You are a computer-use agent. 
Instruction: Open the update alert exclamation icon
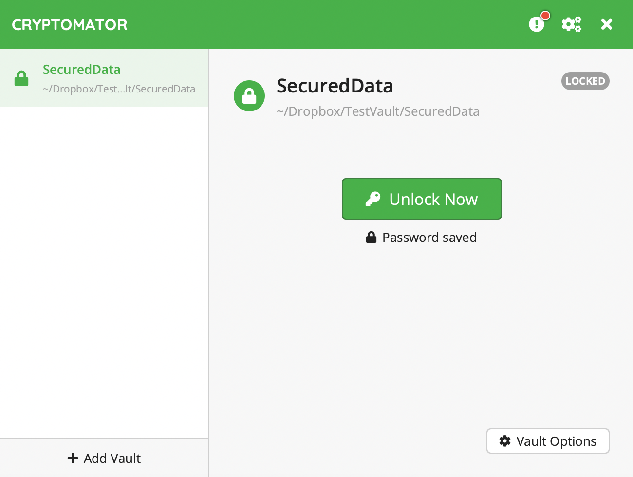coord(536,24)
